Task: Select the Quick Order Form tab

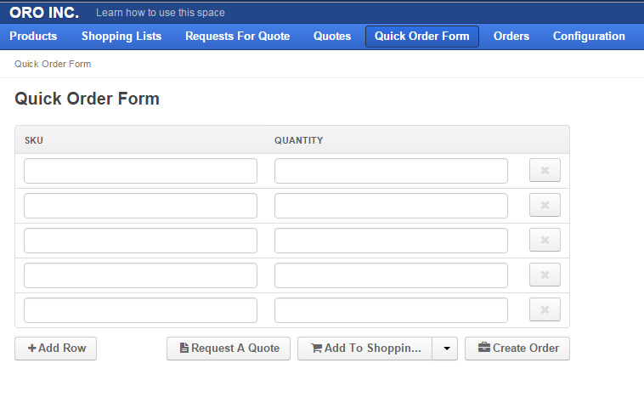Action: point(421,37)
